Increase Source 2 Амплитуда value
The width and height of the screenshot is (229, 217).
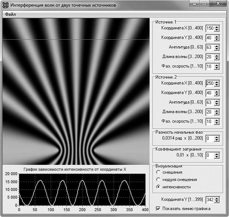coord(217,101)
